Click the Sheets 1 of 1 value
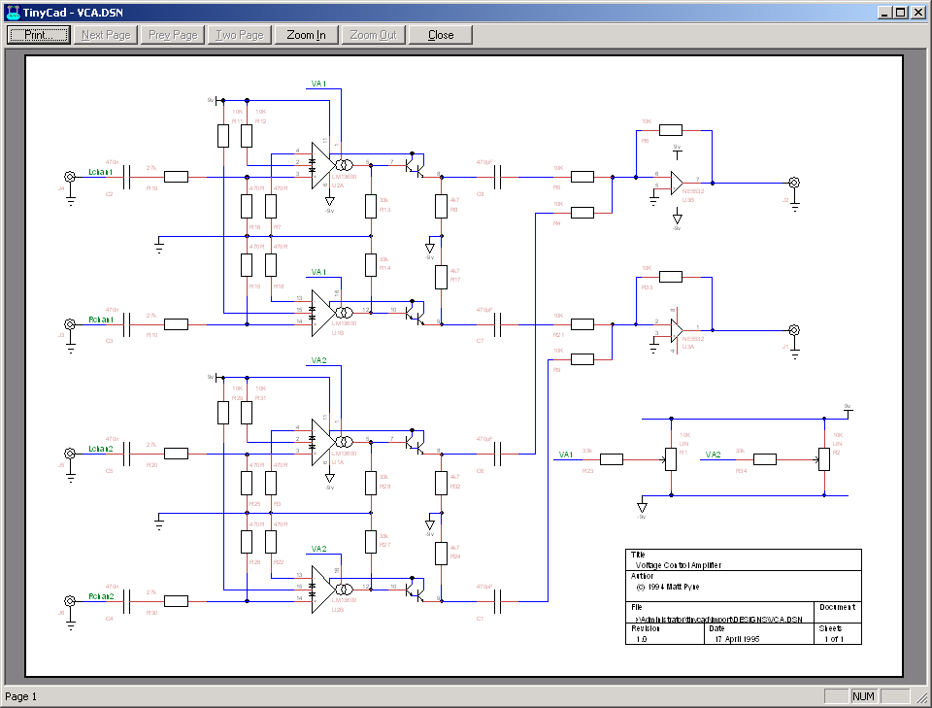 834,639
